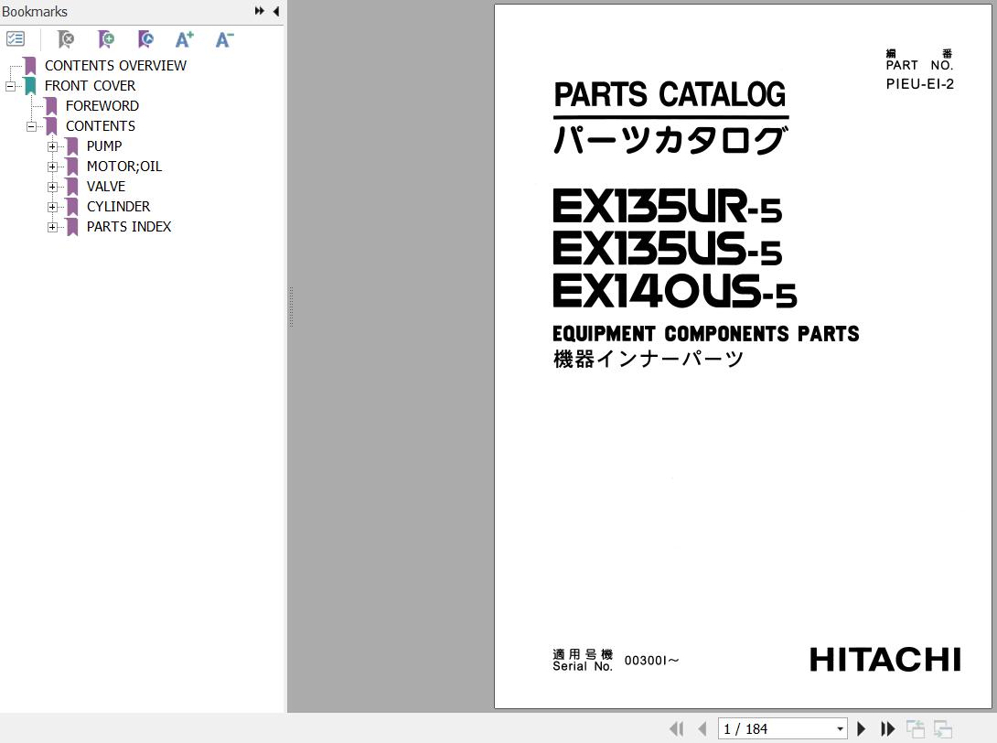997x743 pixels.
Task: Expand the PUMP bookmark node
Action: pyautogui.click(x=52, y=147)
